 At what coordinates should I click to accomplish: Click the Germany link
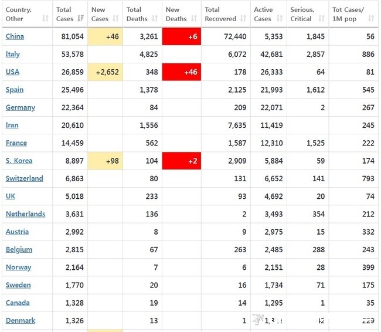20,107
